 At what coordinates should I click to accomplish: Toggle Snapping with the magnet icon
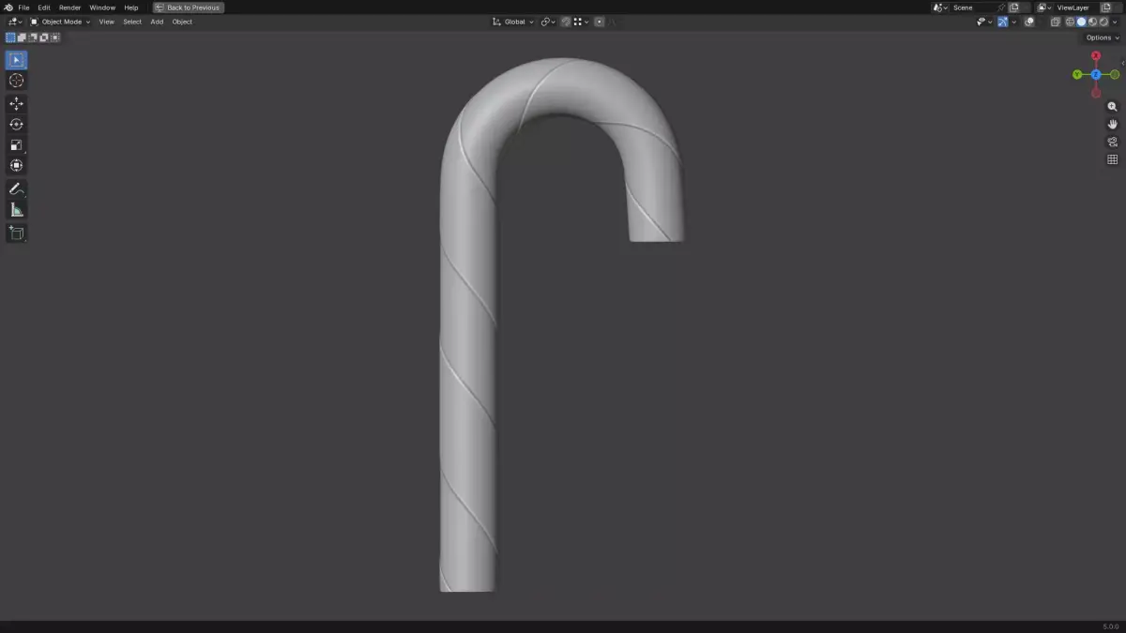point(565,22)
